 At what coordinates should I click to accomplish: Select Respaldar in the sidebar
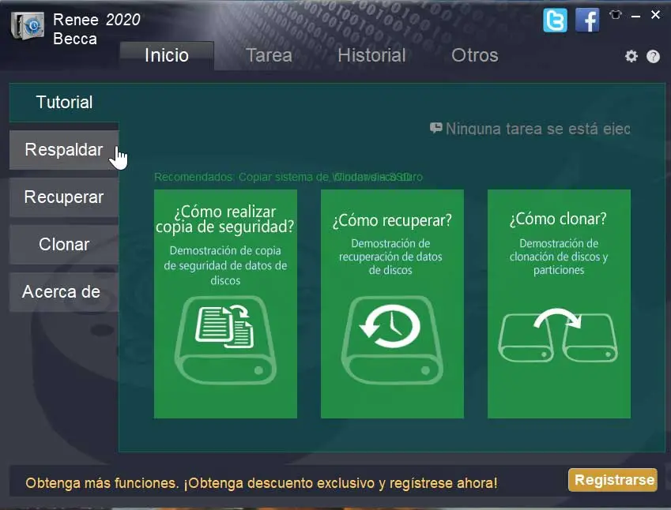[x=64, y=150]
